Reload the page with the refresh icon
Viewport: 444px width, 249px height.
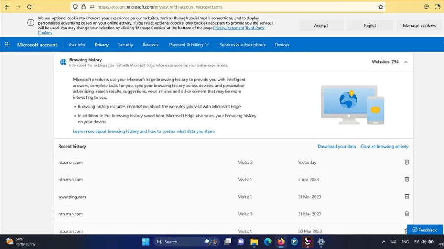(x=29, y=7)
